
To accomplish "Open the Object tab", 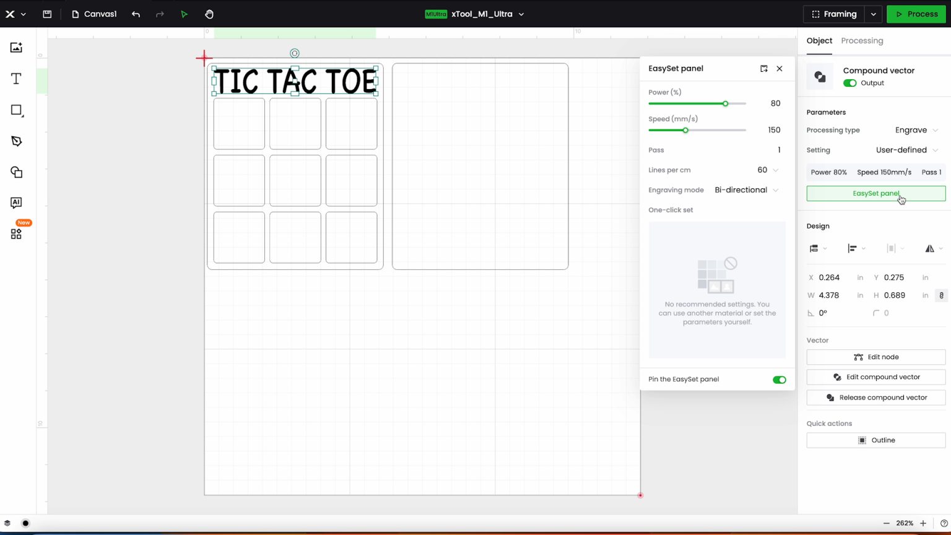I will [819, 41].
